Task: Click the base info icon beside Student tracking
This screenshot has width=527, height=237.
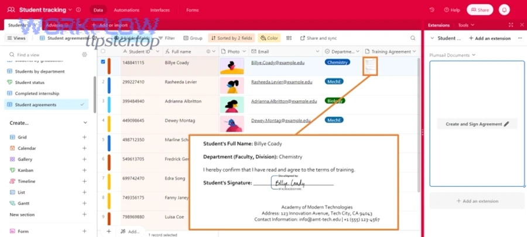Action: point(79,10)
